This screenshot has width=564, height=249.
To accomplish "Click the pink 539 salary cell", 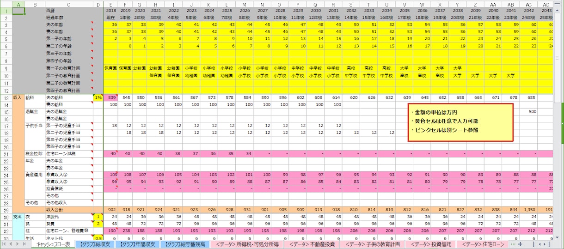I will (x=110, y=97).
